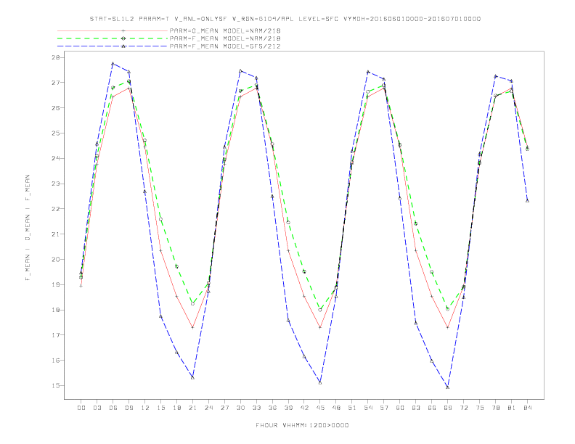Screen dimensions: 575x444
Task: Click x-axis tick label 72
Action: point(464,408)
